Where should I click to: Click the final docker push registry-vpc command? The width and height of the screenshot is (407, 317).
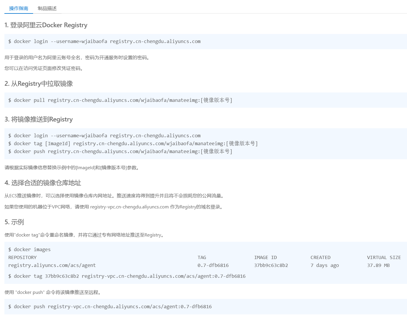point(110,307)
